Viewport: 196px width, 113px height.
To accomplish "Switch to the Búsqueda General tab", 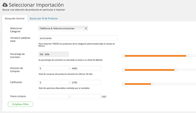I will 15,18.
